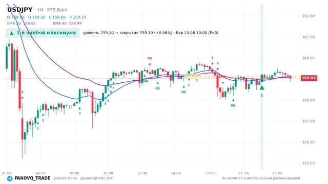Click the 160.00 price axis label
The image size is (328, 184).
(x=309, y=58)
